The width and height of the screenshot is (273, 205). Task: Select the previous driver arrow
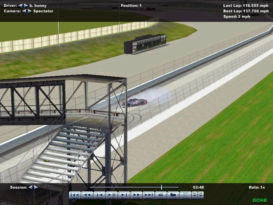pos(20,5)
